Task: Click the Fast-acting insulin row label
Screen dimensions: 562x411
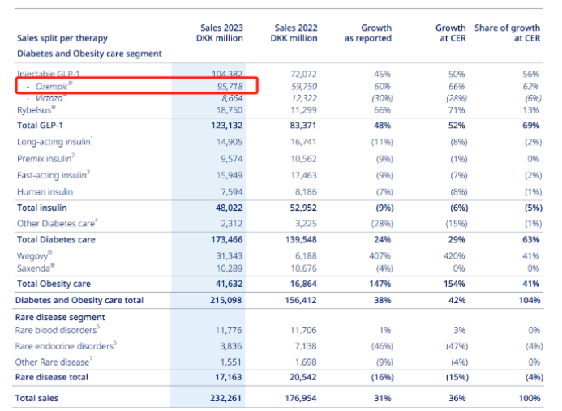Action: pyautogui.click(x=54, y=175)
